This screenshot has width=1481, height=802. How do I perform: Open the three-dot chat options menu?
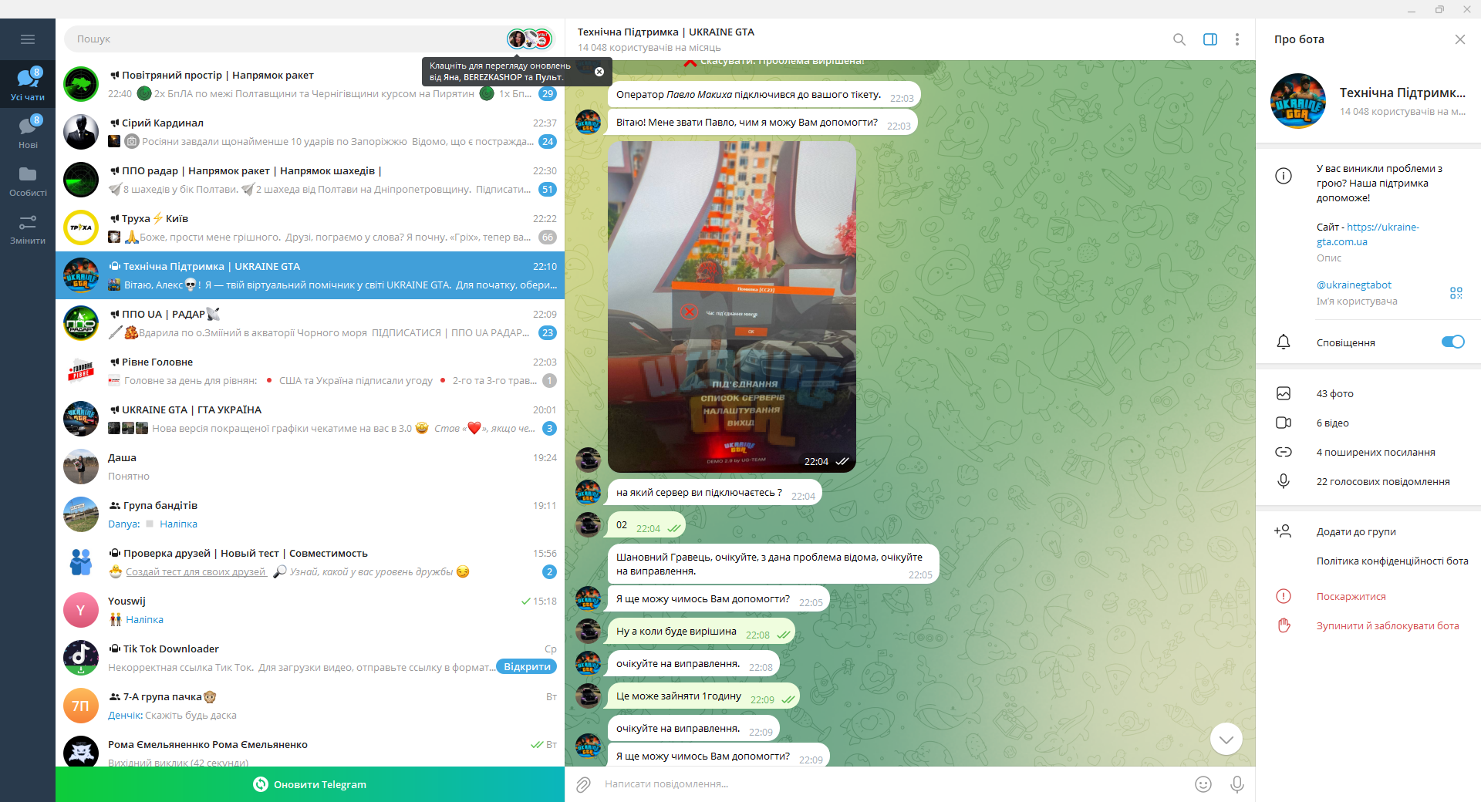pyautogui.click(x=1237, y=39)
